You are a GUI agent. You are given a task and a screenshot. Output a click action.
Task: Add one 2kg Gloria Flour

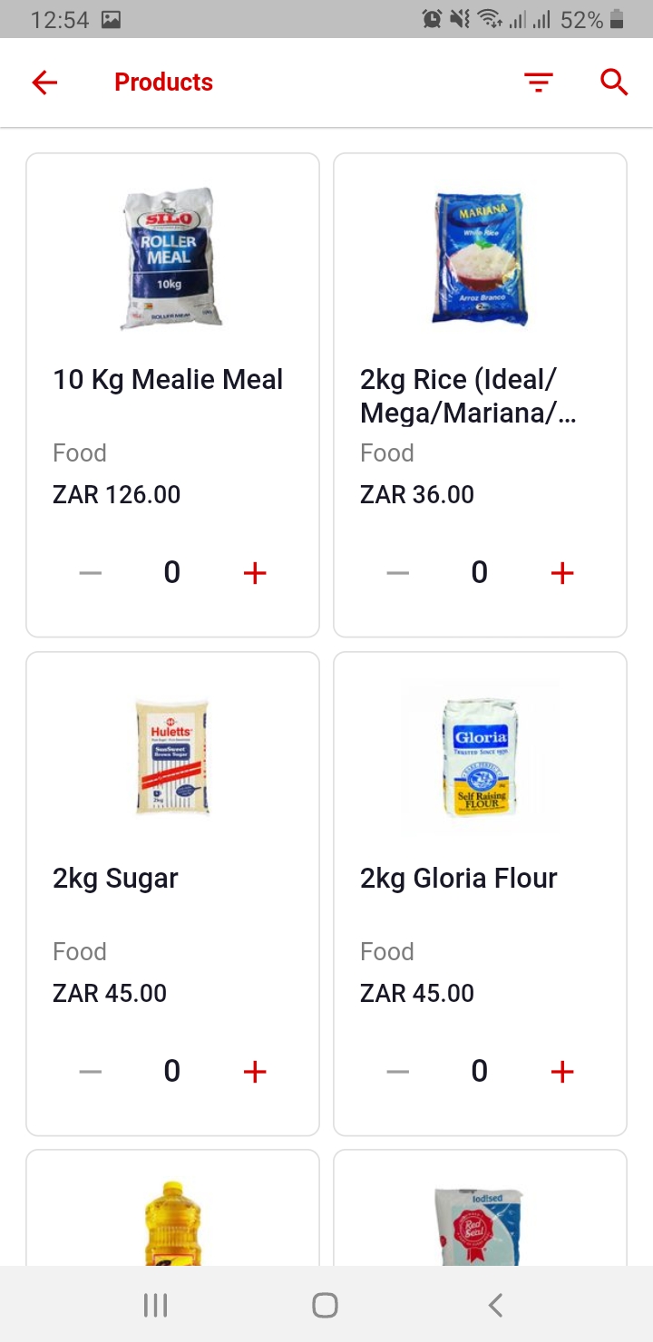click(562, 1072)
